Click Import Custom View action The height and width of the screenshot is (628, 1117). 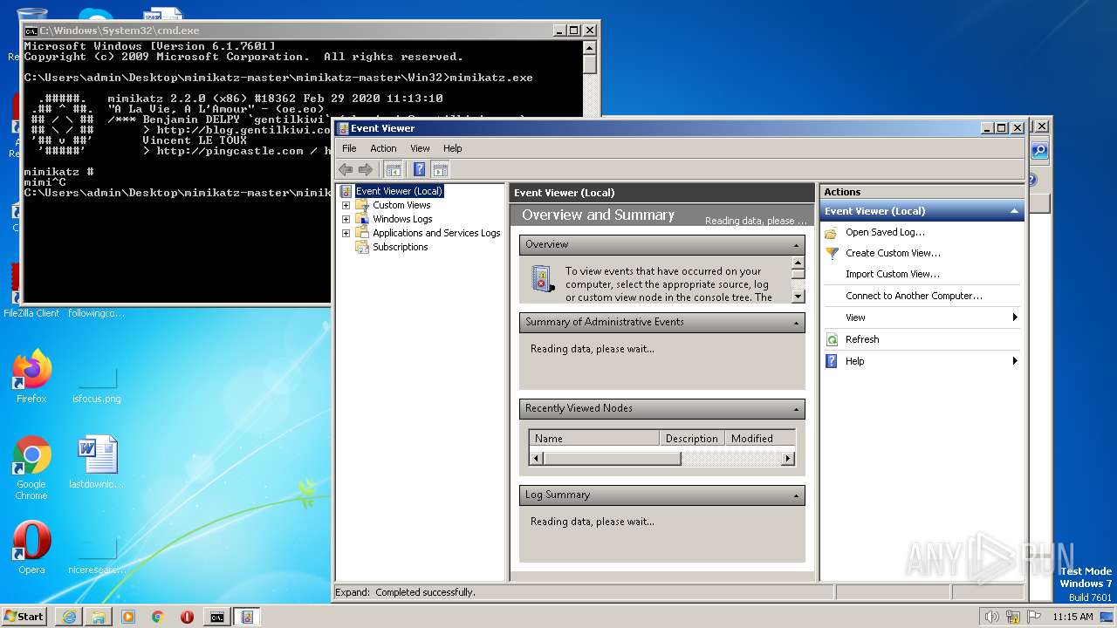click(x=892, y=274)
